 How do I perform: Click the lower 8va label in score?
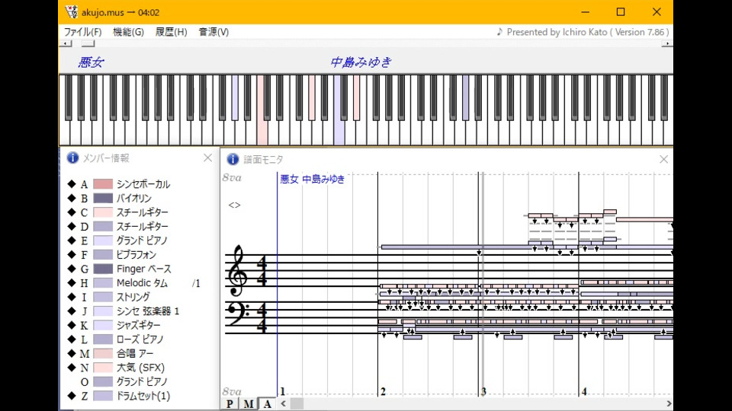pos(232,391)
